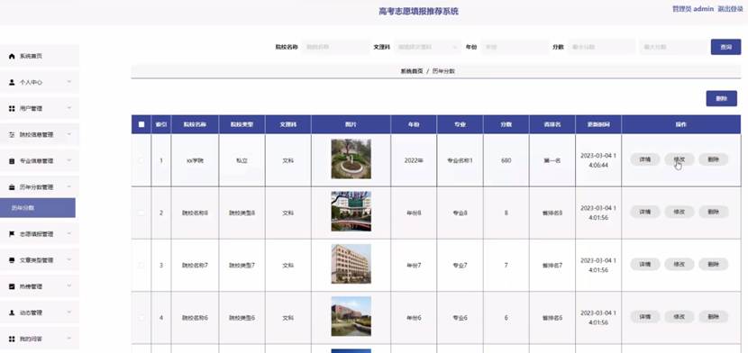Expand the 院校信息管理 chevron
The image size is (748, 353).
pos(69,134)
